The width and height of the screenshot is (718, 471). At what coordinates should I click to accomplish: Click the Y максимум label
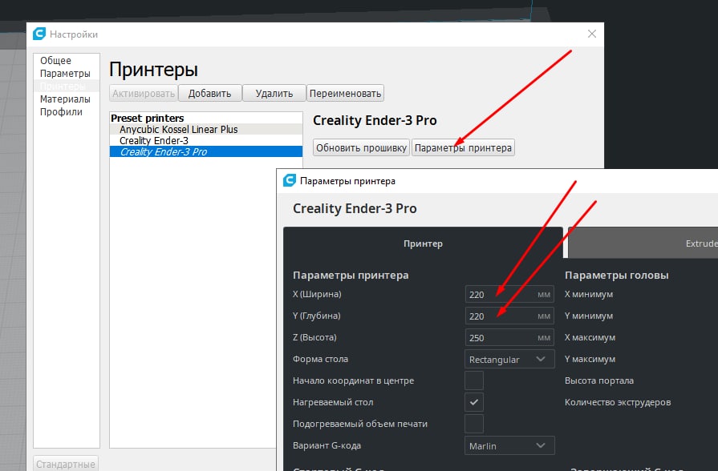(590, 359)
